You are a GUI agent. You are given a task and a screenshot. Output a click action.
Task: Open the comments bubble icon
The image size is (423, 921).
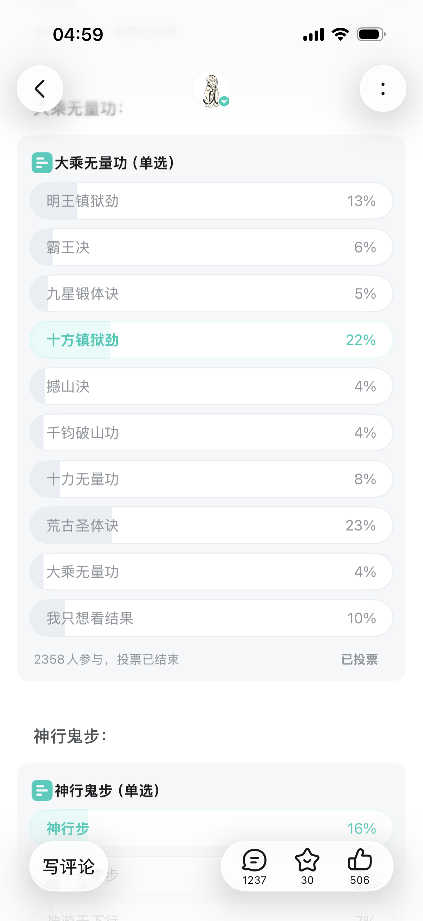254,861
